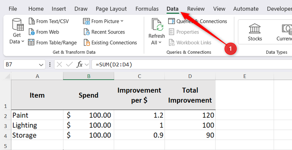Open the File tab

(13, 9)
